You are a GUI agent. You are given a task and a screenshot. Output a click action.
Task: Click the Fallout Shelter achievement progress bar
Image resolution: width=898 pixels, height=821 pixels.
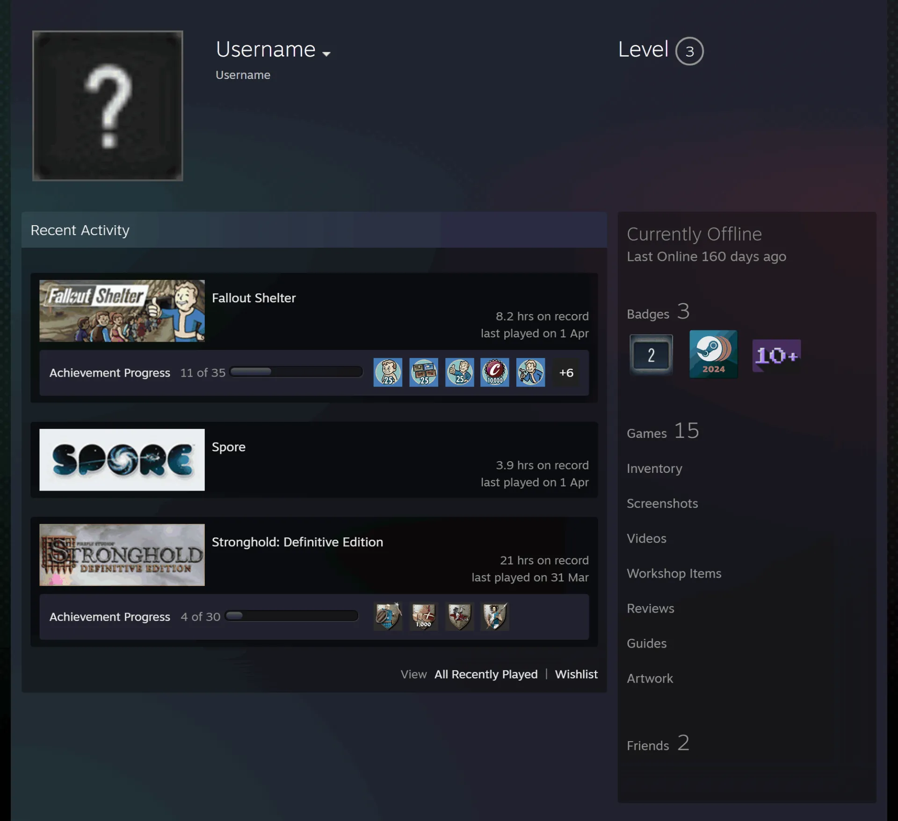click(296, 372)
